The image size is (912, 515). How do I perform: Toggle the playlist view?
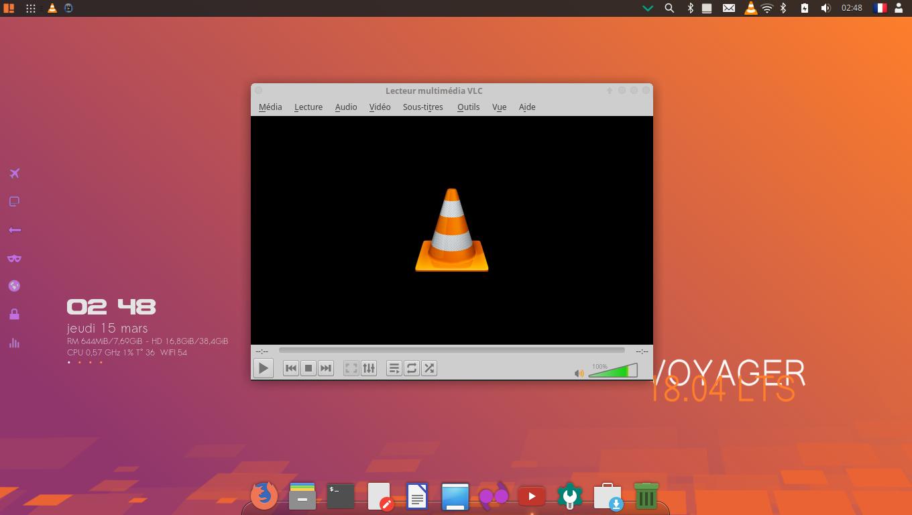(394, 368)
